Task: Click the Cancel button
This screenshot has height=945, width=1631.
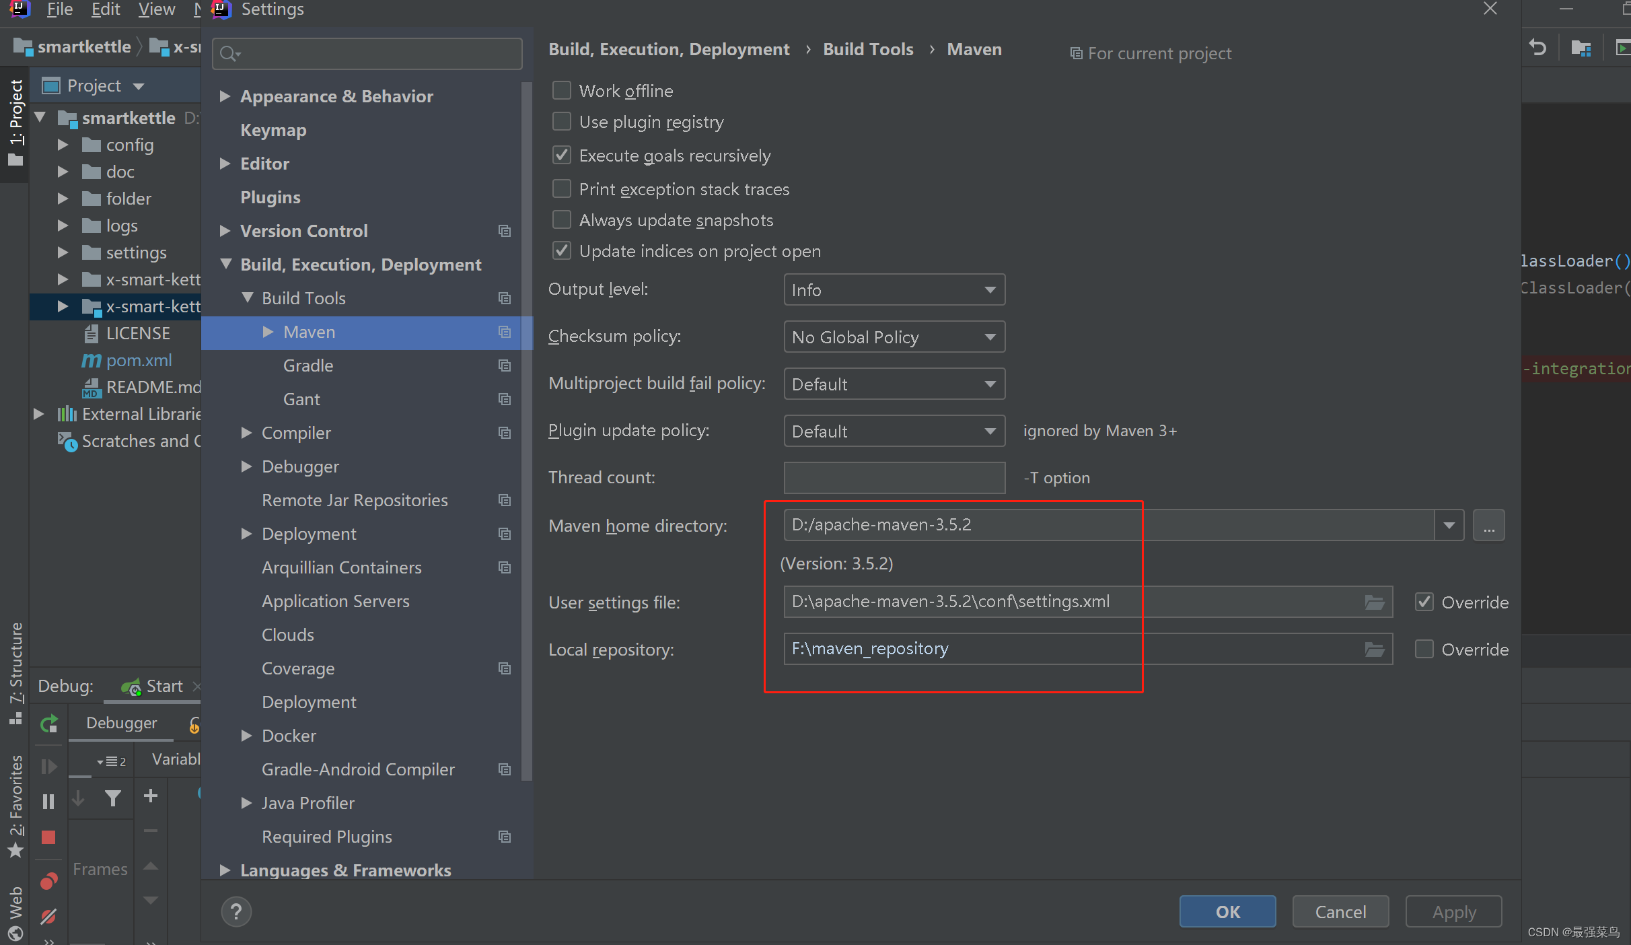Action: (x=1340, y=911)
